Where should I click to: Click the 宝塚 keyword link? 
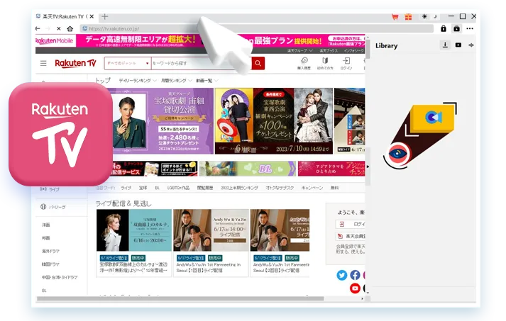[143, 188]
